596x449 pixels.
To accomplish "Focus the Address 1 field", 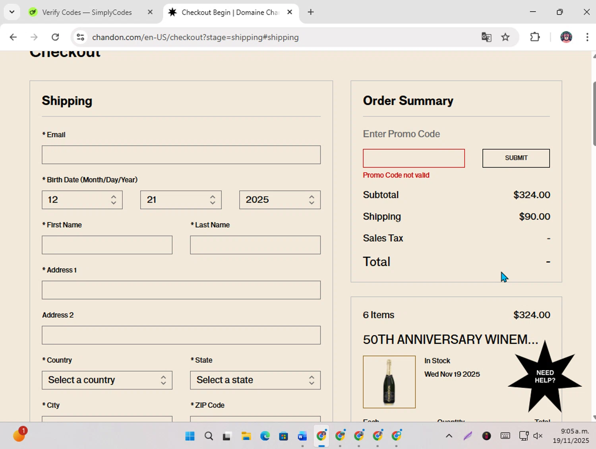I will [181, 290].
